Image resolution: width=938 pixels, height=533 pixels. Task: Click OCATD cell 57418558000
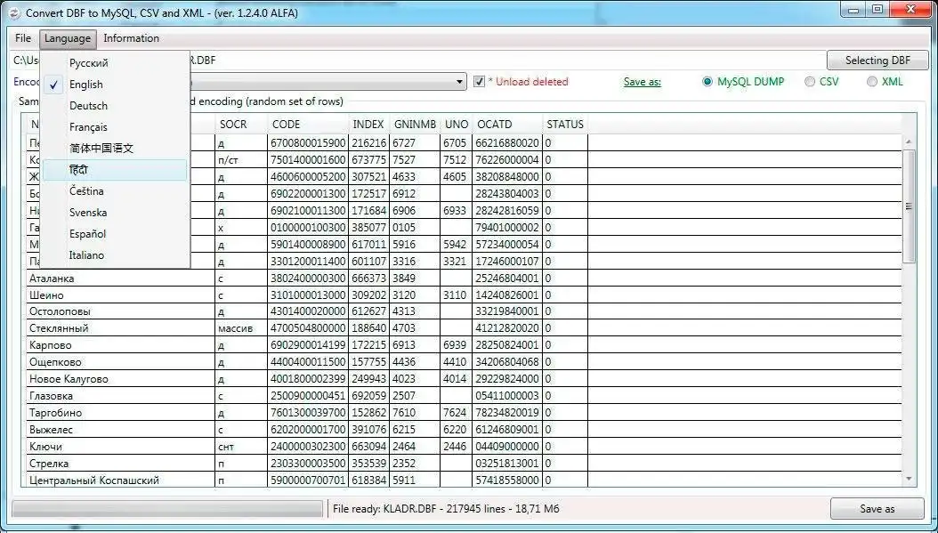pyautogui.click(x=507, y=480)
